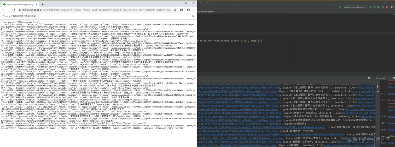Open the 11:39 Build completed link
This screenshot has height=147, width=395.
(x=391, y=130)
